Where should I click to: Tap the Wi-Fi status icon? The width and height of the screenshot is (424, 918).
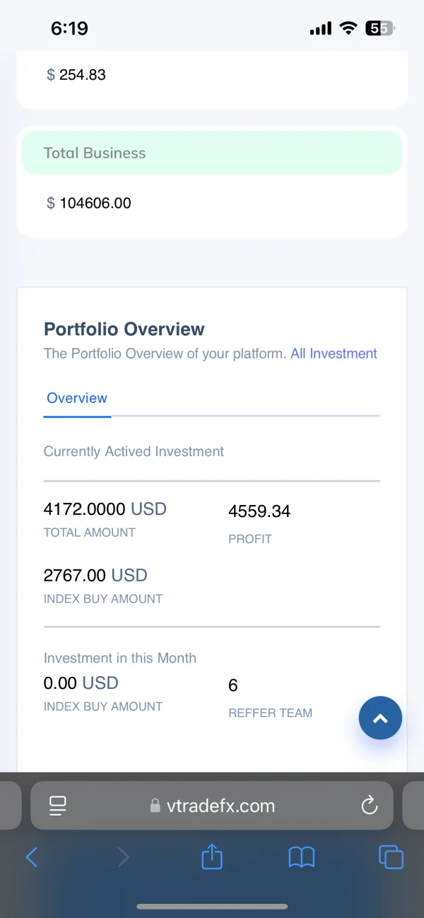(348, 28)
